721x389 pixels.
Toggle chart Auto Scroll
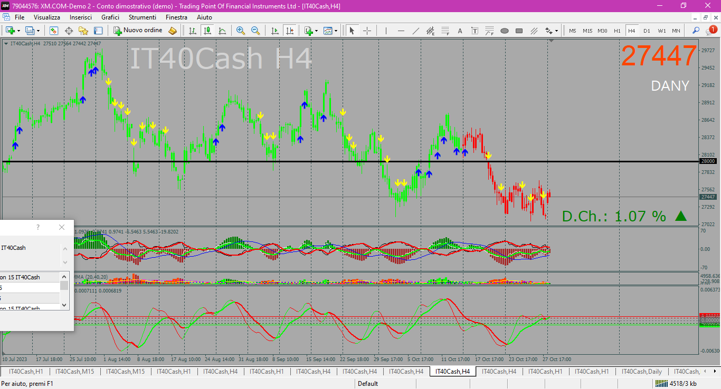pyautogui.click(x=274, y=31)
